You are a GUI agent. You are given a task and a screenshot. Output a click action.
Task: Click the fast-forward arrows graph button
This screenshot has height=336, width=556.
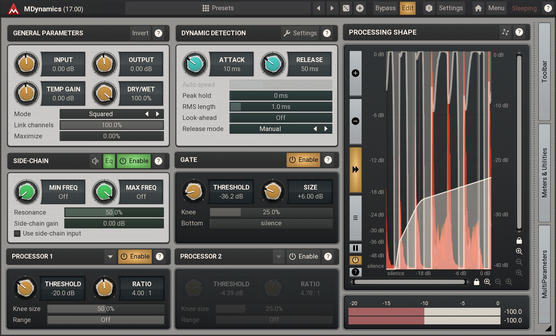click(355, 169)
